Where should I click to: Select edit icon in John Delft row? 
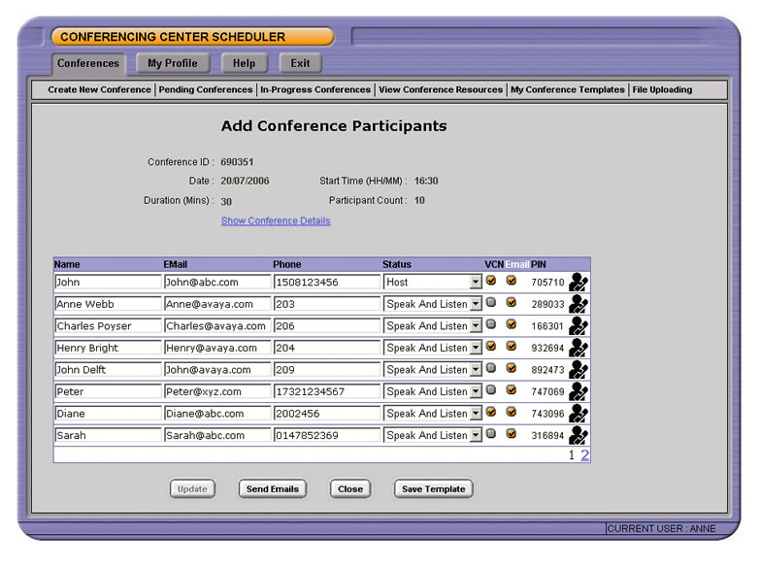click(578, 370)
